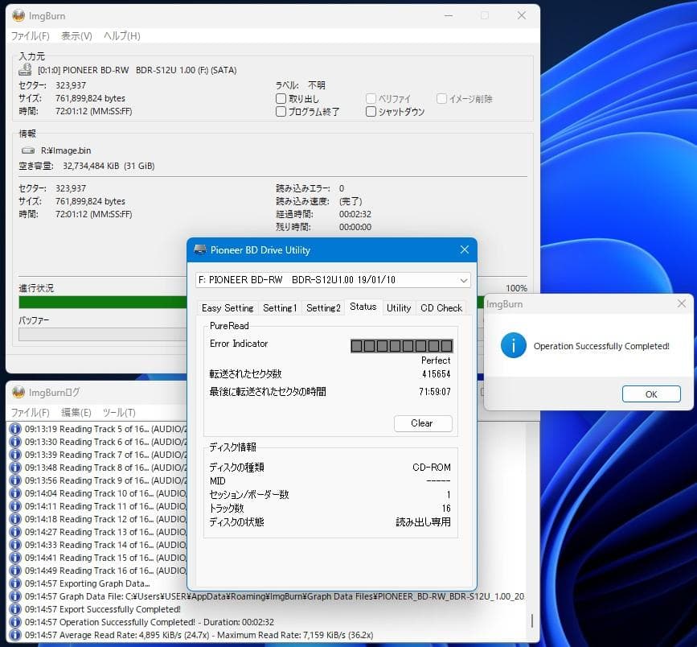Click the ImgBurn app icon in title bar
The width and height of the screenshot is (697, 647).
[x=18, y=15]
